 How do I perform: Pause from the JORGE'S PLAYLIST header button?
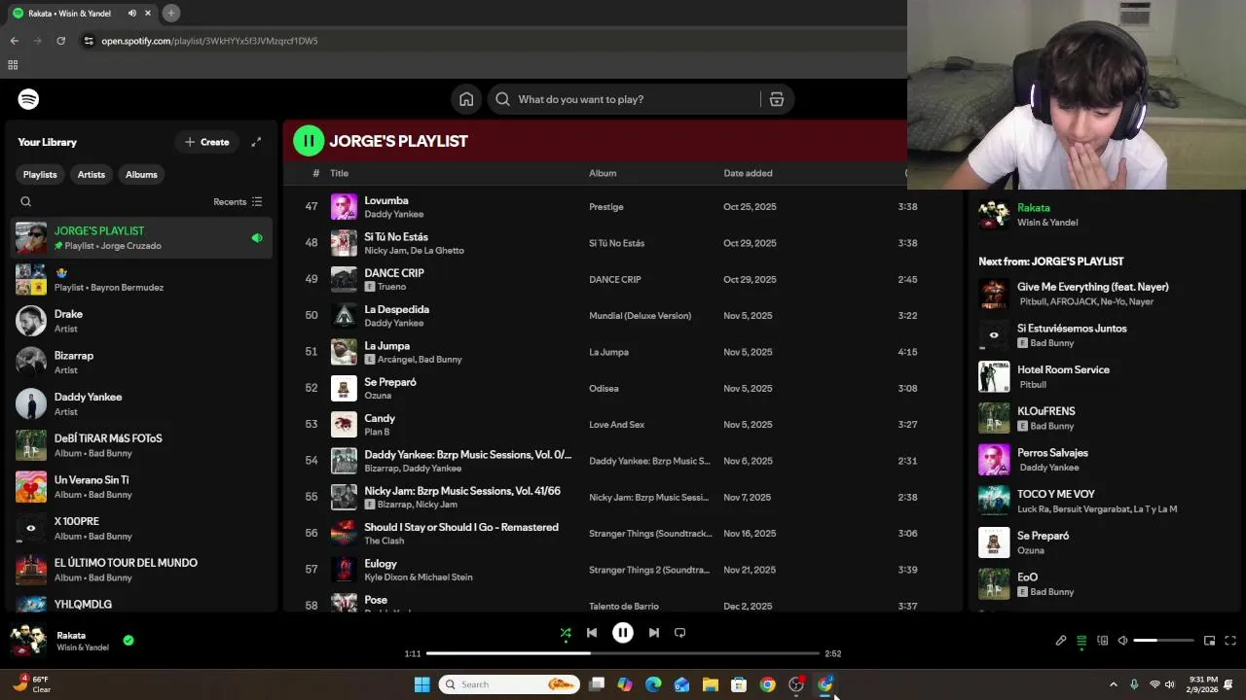click(309, 141)
